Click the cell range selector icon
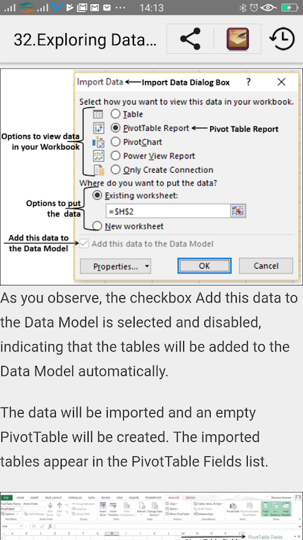Viewport: 303px width, 540px height. 238,211
